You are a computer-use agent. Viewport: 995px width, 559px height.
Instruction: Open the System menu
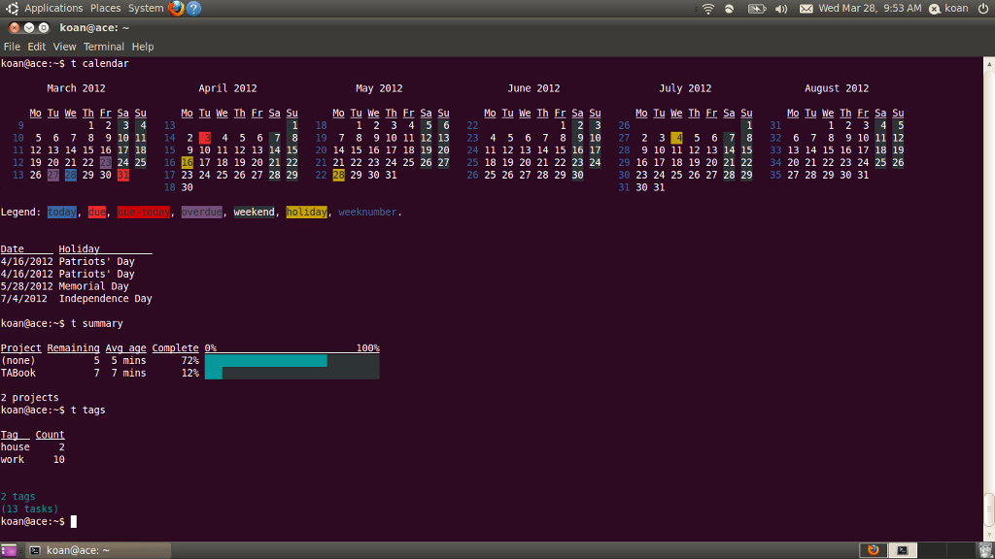click(146, 8)
